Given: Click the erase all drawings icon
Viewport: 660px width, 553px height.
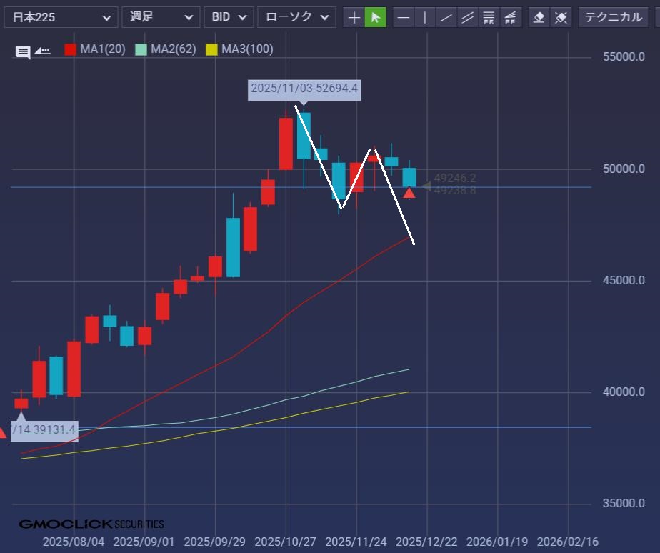Looking at the screenshot, I should (561, 17).
